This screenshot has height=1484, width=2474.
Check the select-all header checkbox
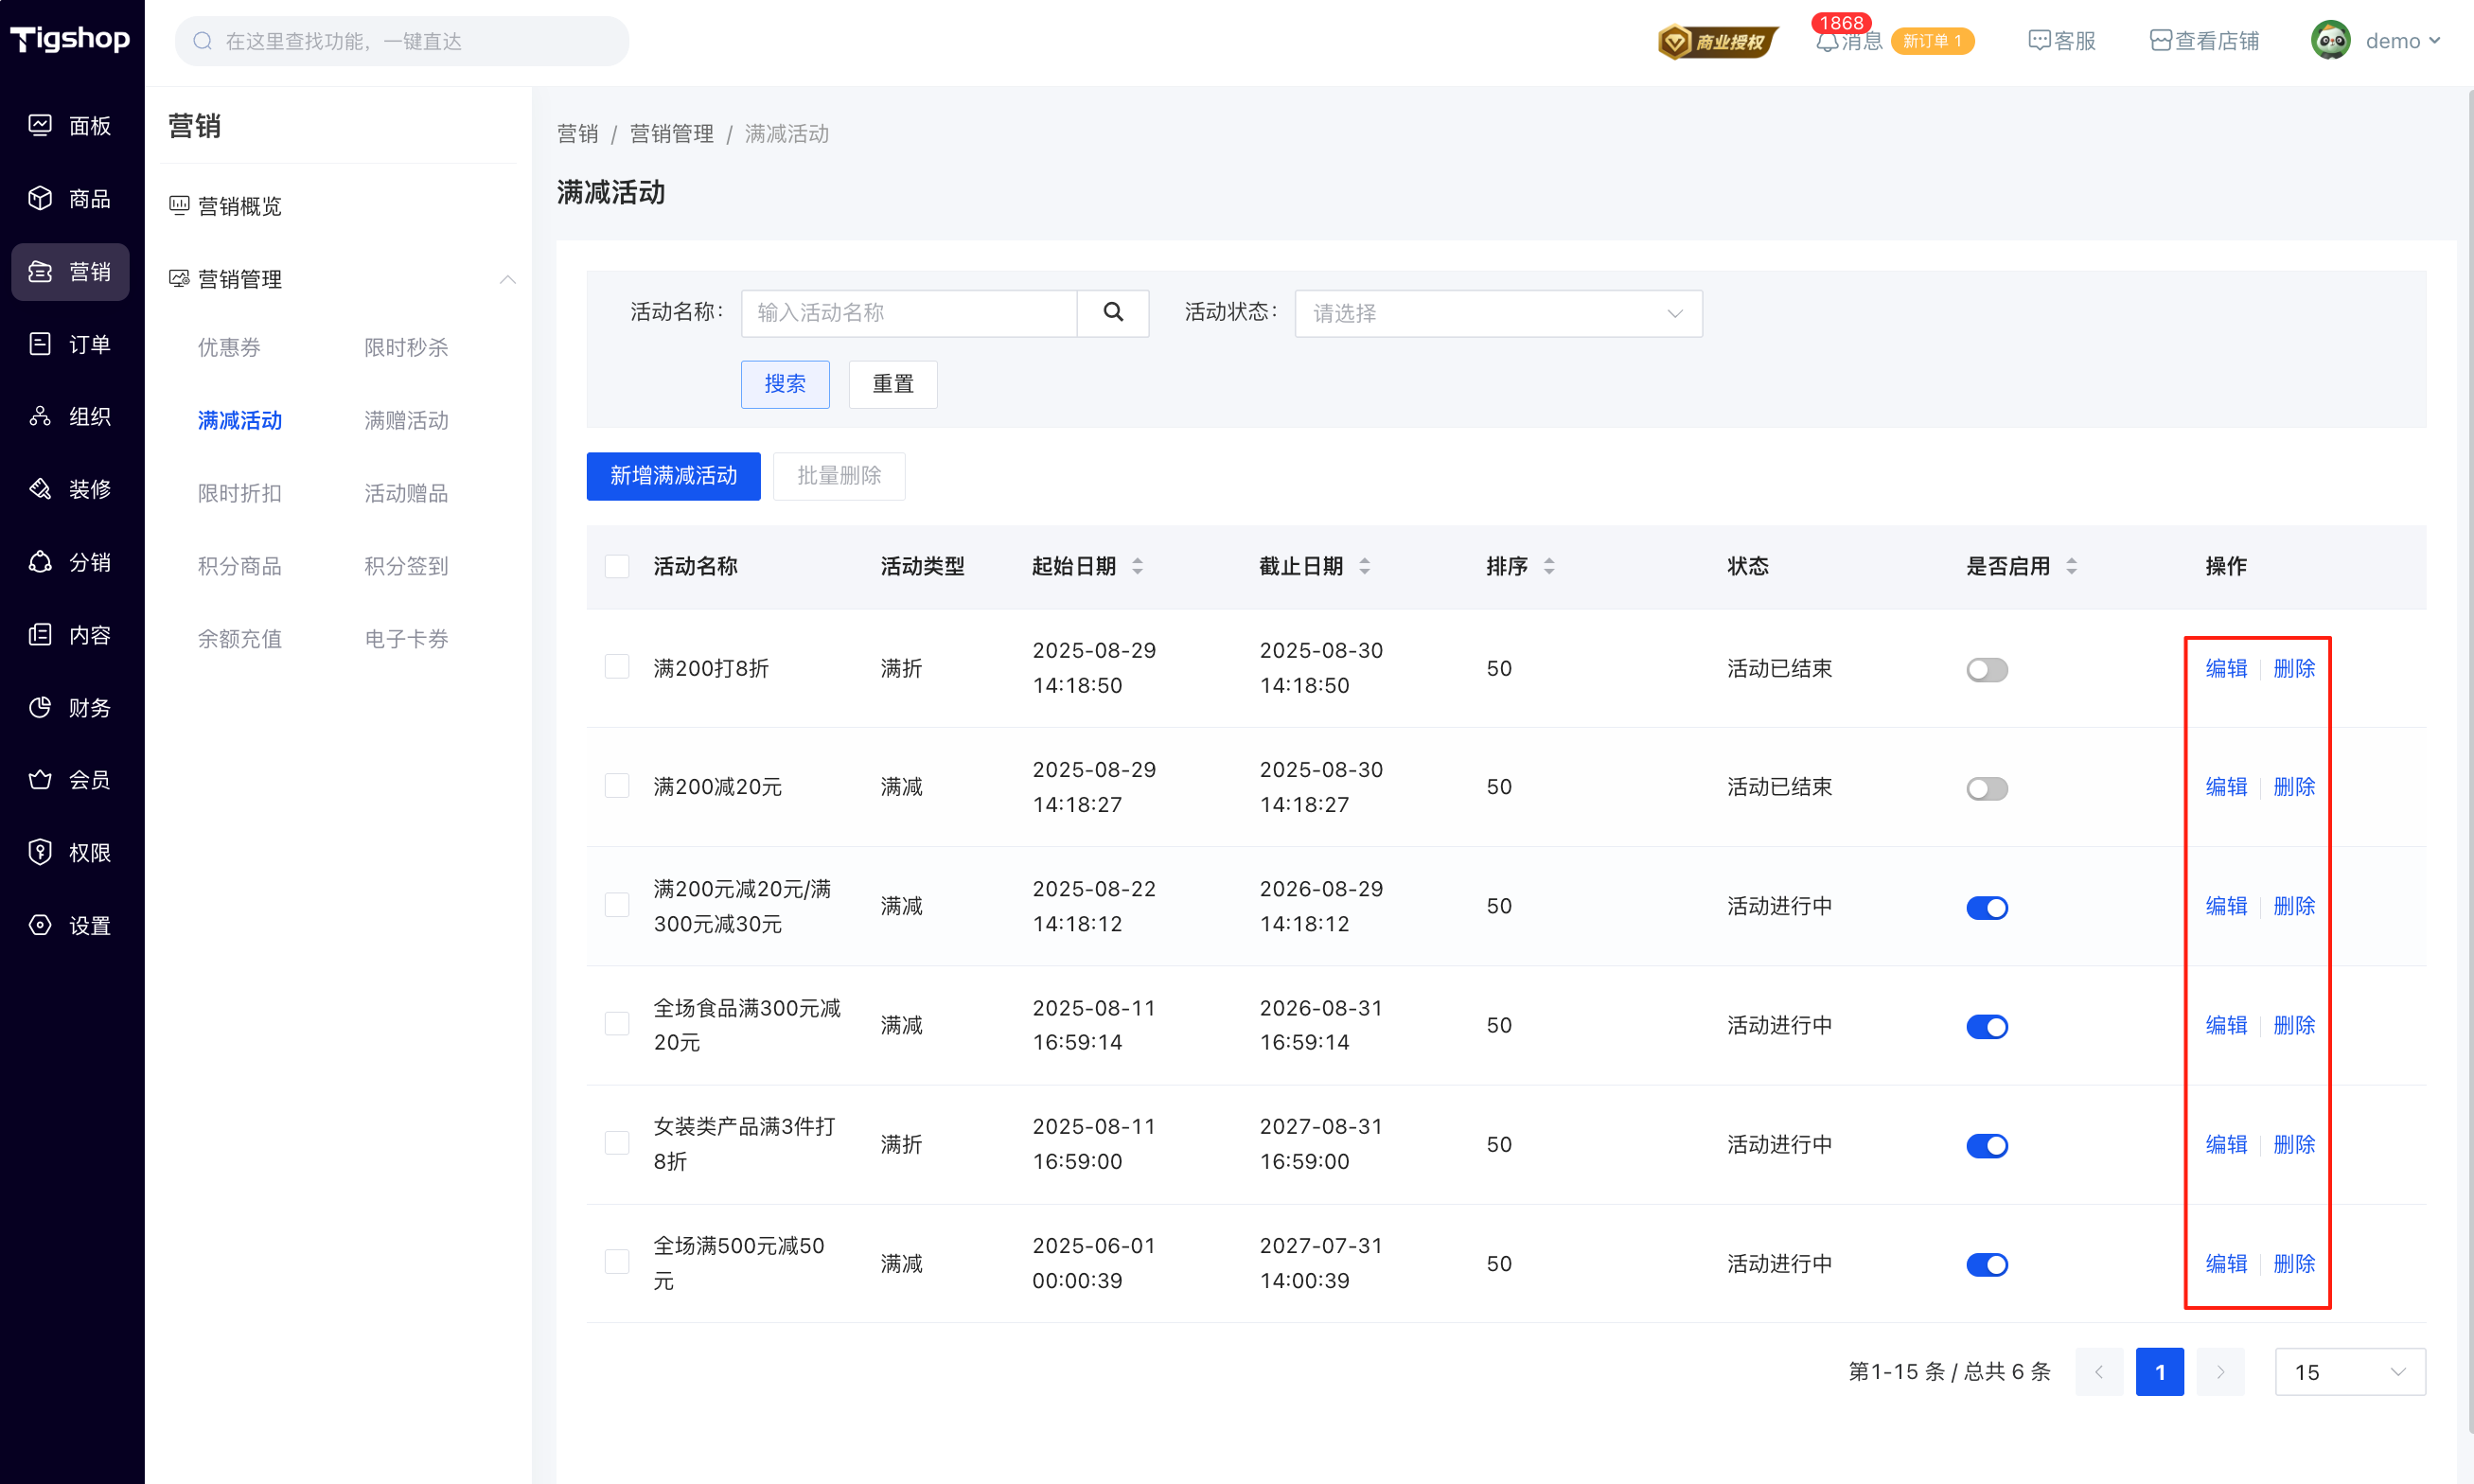(617, 567)
